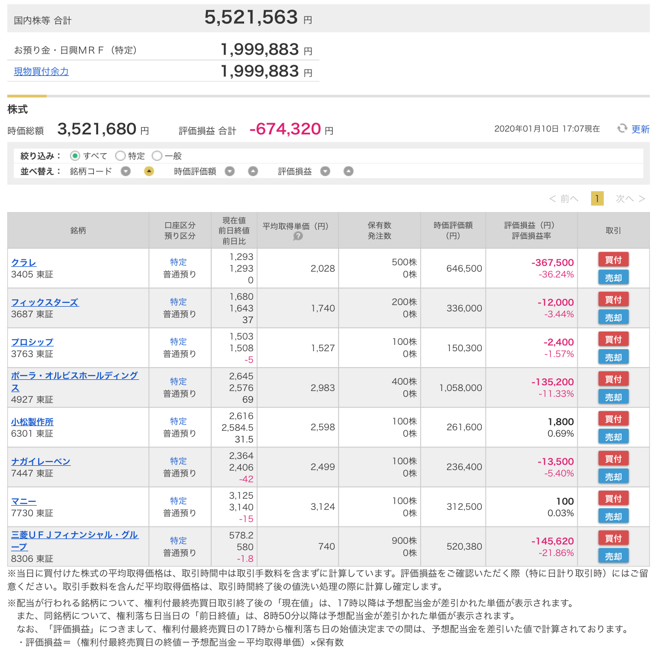Screen dimensions: 659x651
Task: Click 売却 button for マニー
Action: point(613,516)
